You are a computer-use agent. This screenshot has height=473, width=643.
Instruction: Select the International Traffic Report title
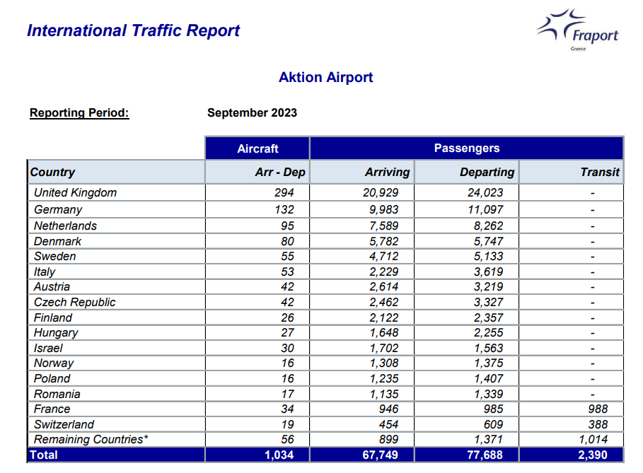133,30
